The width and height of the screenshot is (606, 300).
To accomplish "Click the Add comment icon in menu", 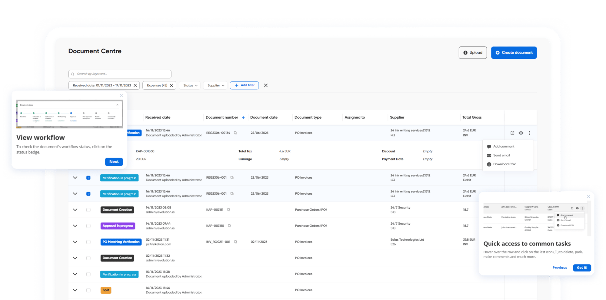I will (489, 147).
